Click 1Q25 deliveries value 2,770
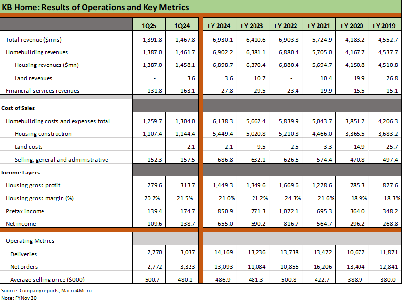Screen dimensions: 402x304 coord(154,252)
